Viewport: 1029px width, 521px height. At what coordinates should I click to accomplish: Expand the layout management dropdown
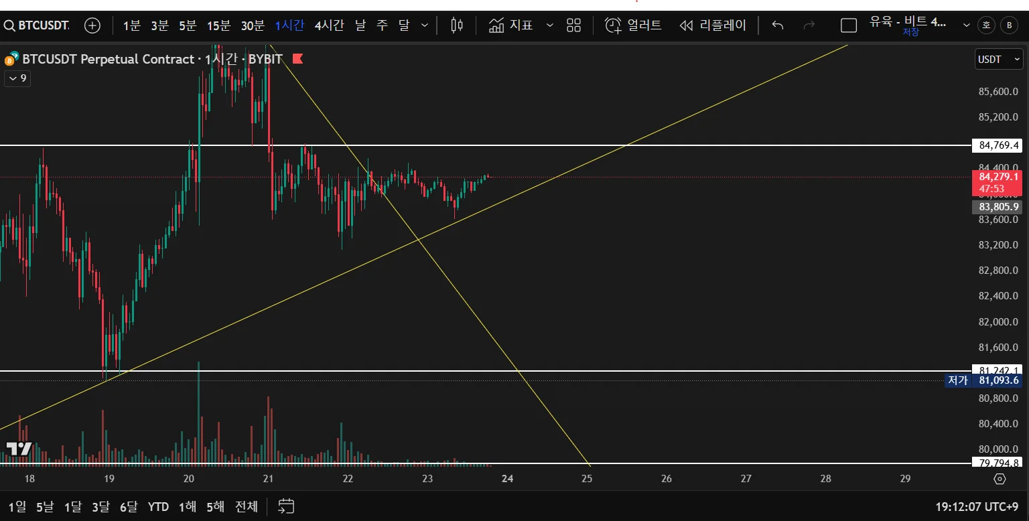pyautogui.click(x=966, y=25)
